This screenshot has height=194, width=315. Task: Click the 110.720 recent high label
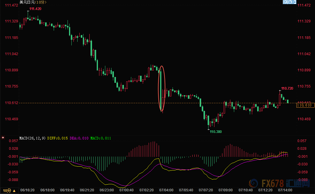coord(287,88)
